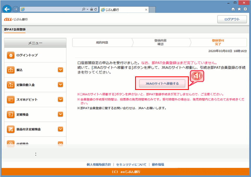This screenshot has height=177, width=251.
Task: Click the ログアウト button
Action: (x=232, y=19)
